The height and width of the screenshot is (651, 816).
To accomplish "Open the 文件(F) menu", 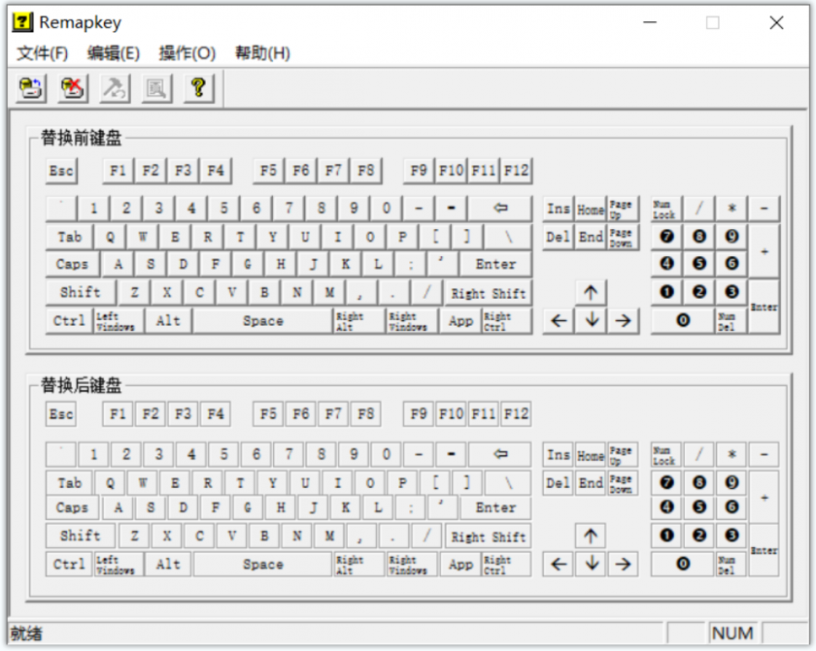I will [x=42, y=53].
